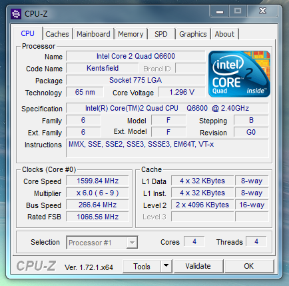This screenshot has width=289, height=286.
Task: Click the Instructions text box
Action: [x=167, y=148]
